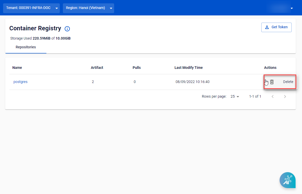Viewport: 302px width, 194px height.
Task: Launch the AI assistant floating icon
Action: [x=287, y=180]
